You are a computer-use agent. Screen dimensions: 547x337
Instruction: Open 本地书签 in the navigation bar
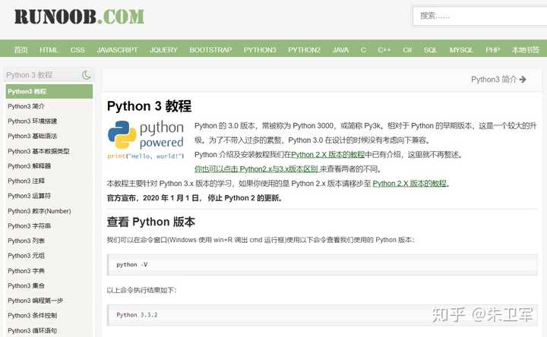click(x=526, y=50)
